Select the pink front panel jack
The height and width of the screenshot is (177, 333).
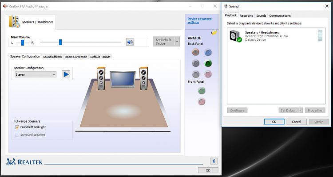tap(202, 101)
